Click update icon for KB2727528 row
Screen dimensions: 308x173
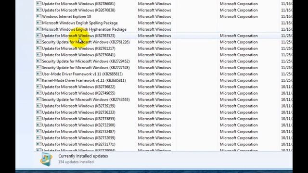coord(38,67)
